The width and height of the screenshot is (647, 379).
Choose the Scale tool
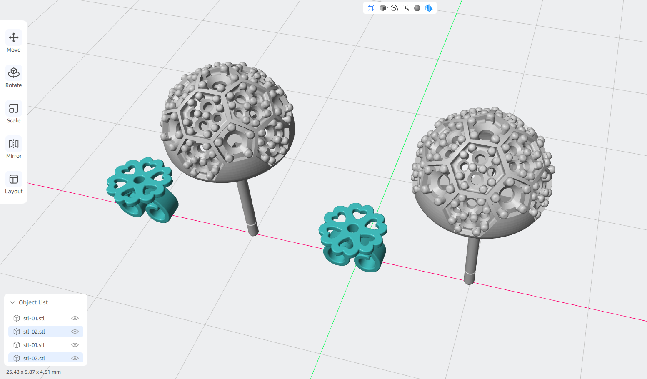pos(14,113)
